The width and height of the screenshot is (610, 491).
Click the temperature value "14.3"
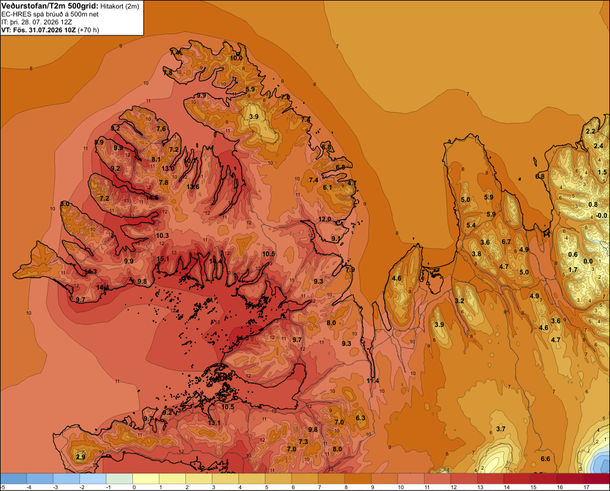pyautogui.click(x=90, y=271)
